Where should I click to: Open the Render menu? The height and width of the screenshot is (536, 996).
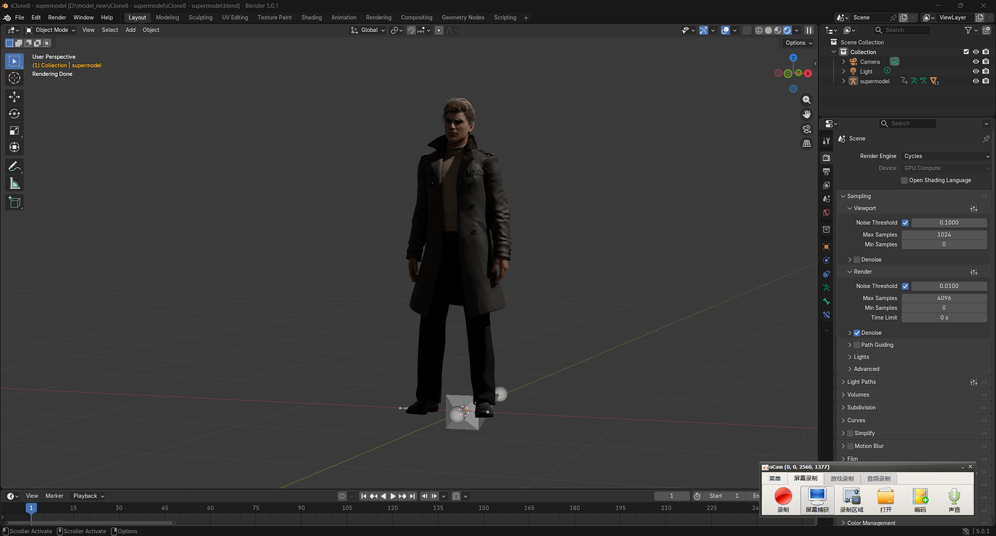pyautogui.click(x=57, y=17)
